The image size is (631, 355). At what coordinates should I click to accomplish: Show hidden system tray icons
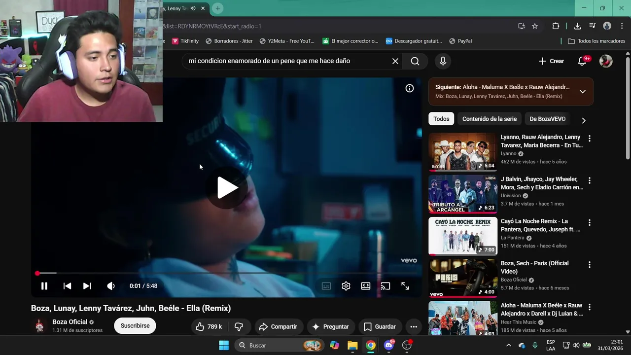(x=509, y=345)
